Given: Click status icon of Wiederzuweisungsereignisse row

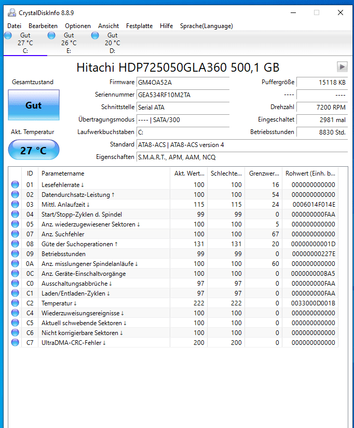Looking at the screenshot, I should tap(15, 313).
